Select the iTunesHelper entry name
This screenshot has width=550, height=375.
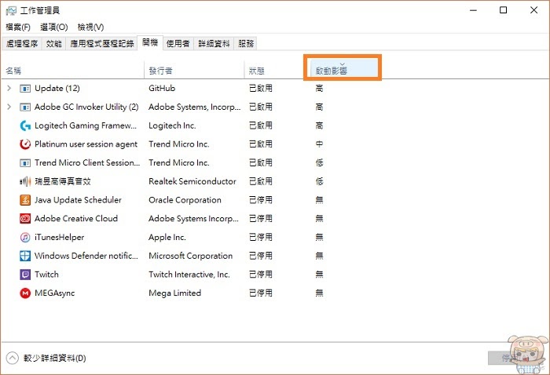click(59, 238)
